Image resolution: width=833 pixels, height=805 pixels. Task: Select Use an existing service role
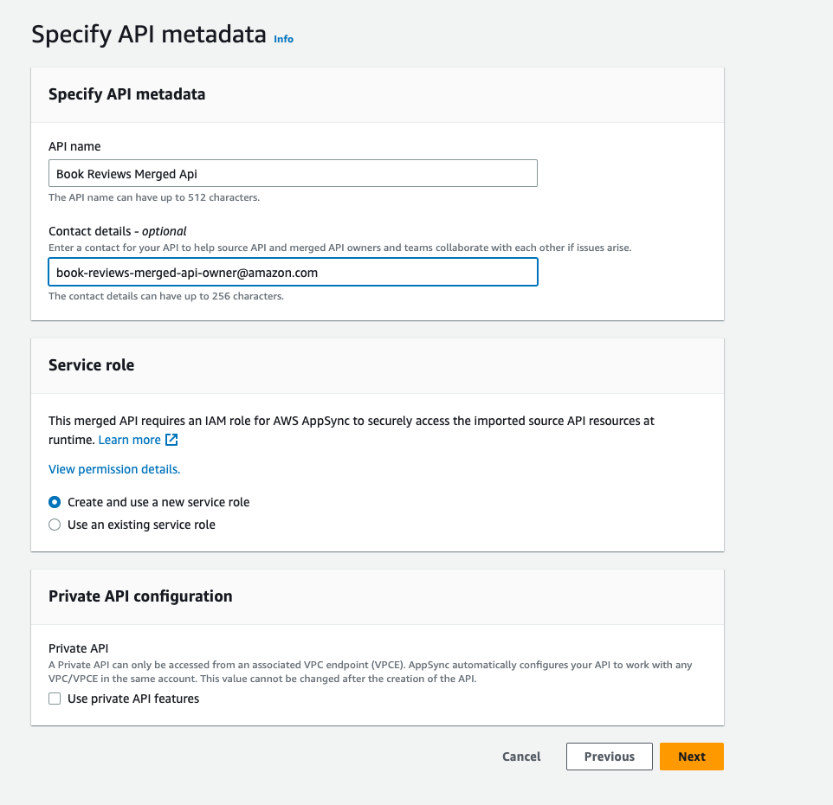point(55,524)
